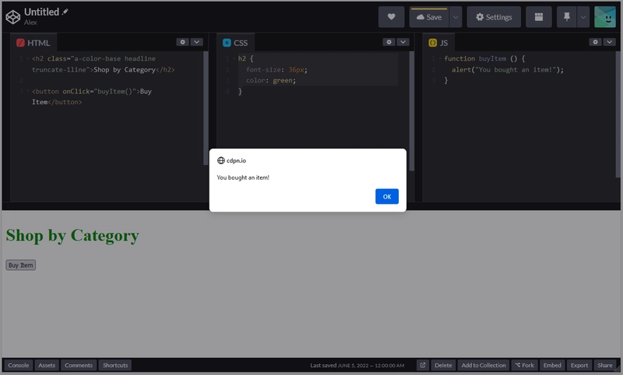Viewport: 623px width, 375px height.
Task: Save the pen
Action: click(x=429, y=17)
